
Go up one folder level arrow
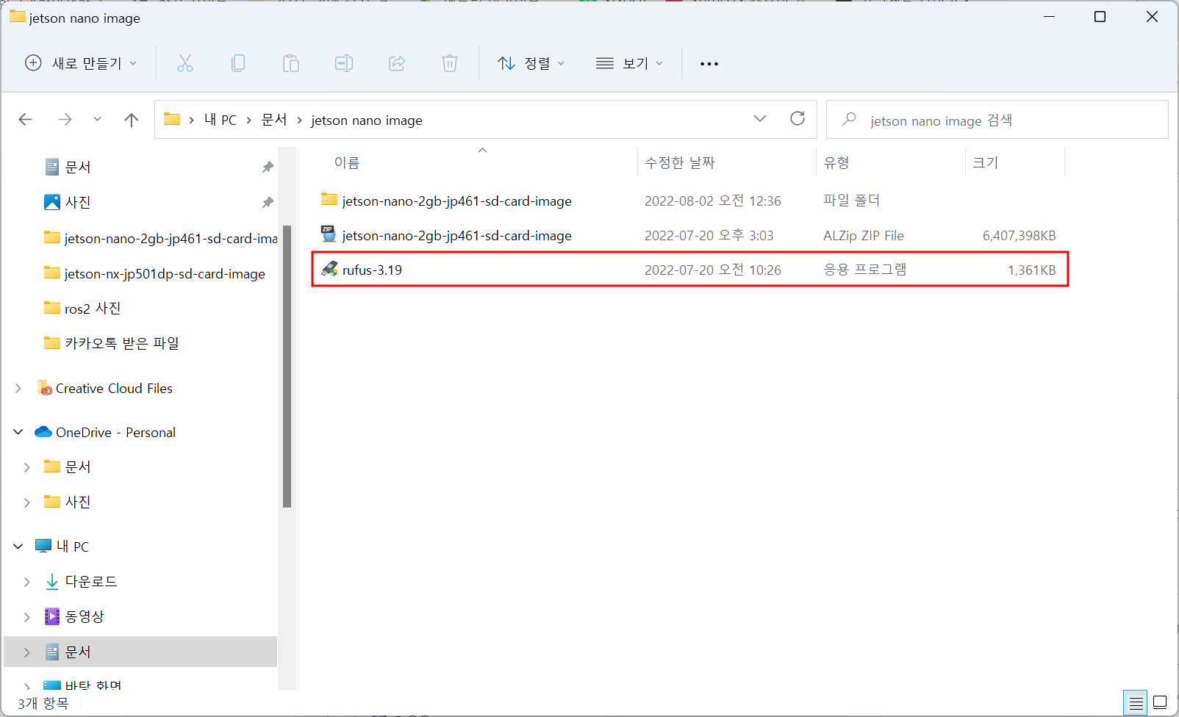132,119
